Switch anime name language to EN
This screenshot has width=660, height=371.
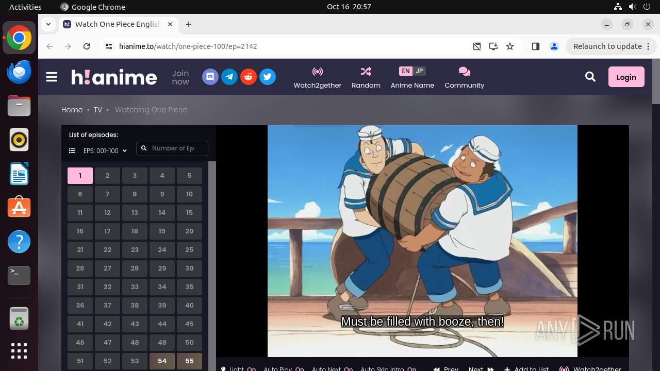(406, 71)
